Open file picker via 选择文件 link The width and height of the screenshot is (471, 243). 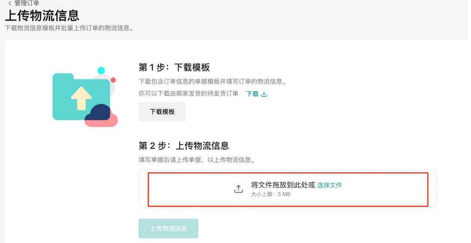(330, 185)
